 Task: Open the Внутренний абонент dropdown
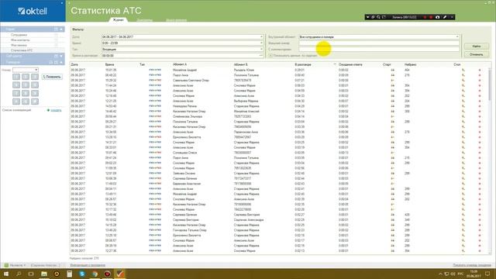click(457, 37)
